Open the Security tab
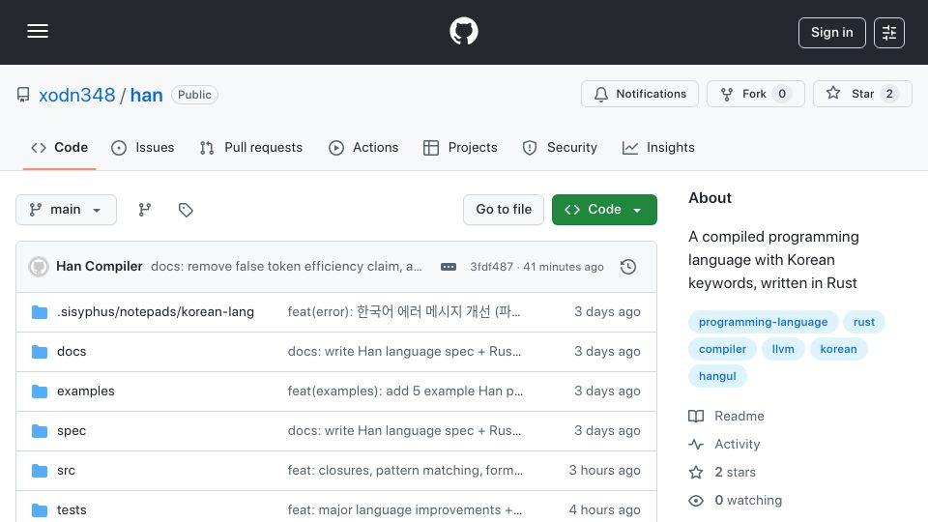 pyautogui.click(x=560, y=147)
